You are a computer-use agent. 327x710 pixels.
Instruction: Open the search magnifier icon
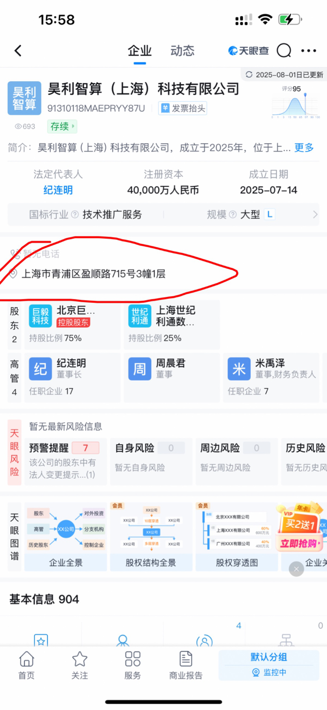click(284, 51)
